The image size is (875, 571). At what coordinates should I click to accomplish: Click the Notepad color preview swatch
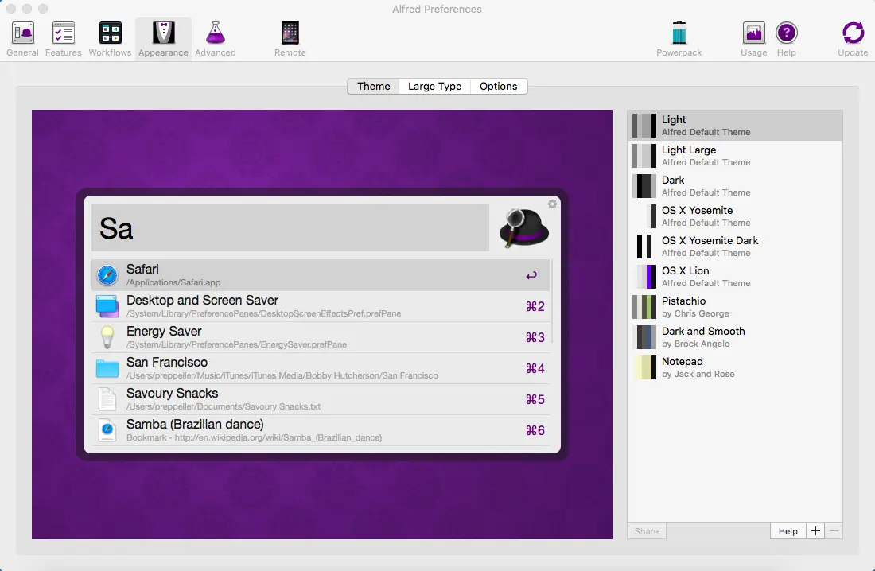click(x=644, y=367)
